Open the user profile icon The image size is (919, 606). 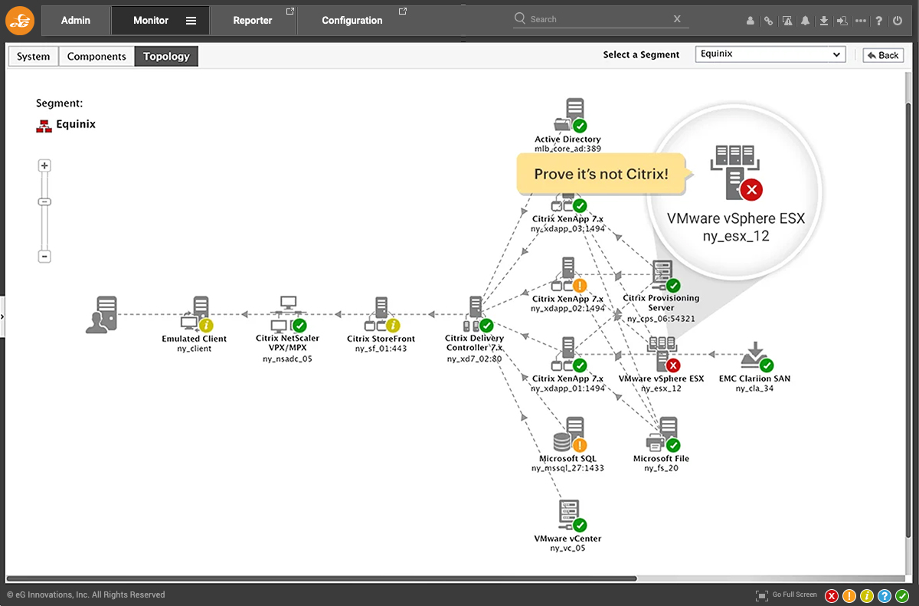tap(751, 21)
